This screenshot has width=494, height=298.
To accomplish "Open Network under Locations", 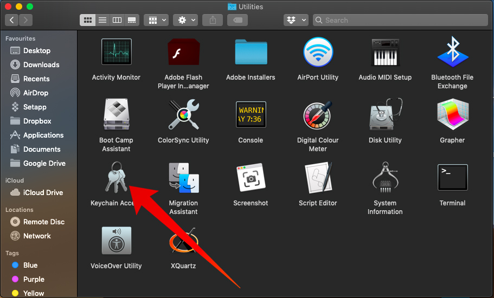I will (39, 236).
